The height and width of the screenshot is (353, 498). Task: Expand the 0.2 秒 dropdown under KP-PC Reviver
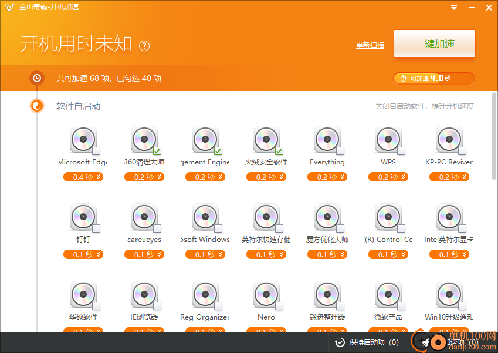(x=449, y=177)
